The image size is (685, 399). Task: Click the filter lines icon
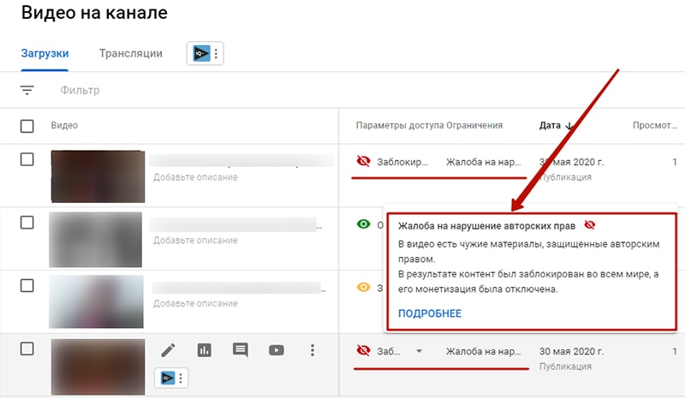tap(27, 90)
